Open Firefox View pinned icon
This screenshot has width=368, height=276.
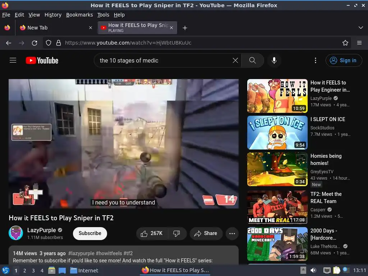click(7, 28)
